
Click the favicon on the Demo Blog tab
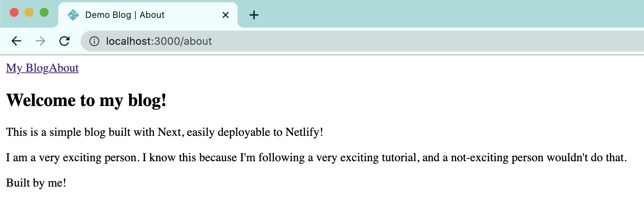point(73,15)
